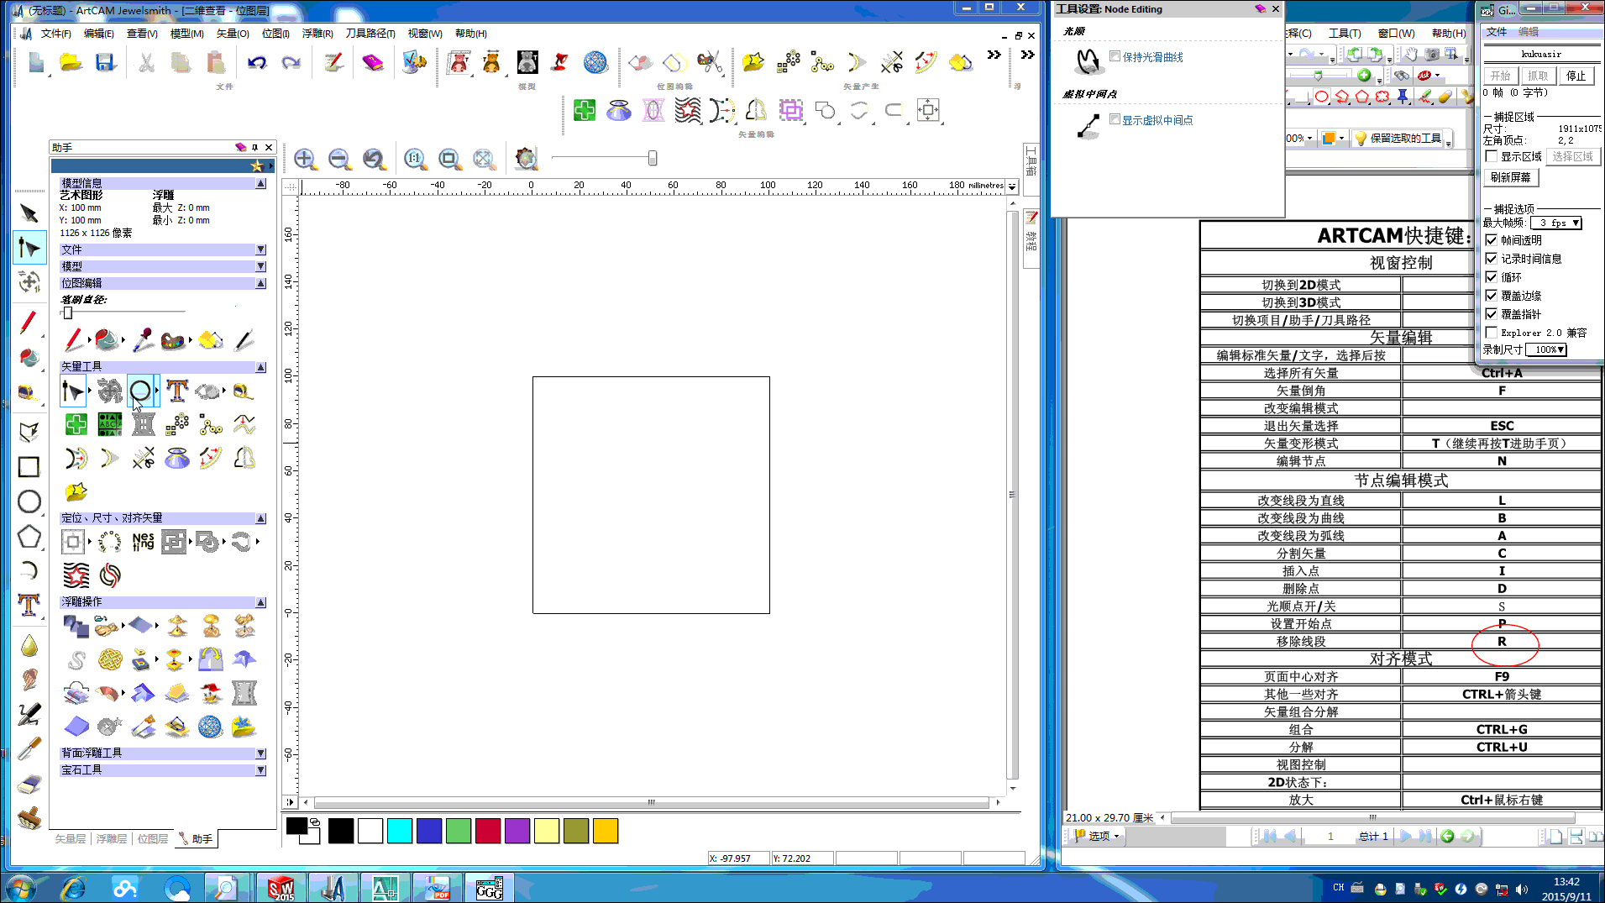Expand the 文件 section in assistant panel
This screenshot has height=903, width=1605.
260,249
